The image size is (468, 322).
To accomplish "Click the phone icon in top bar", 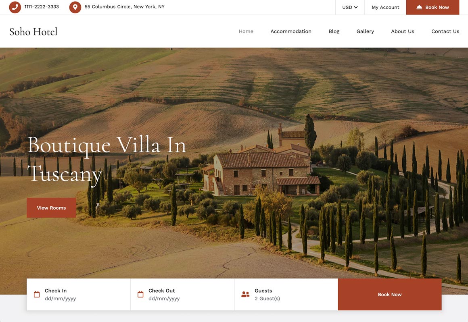I will tap(15, 7).
